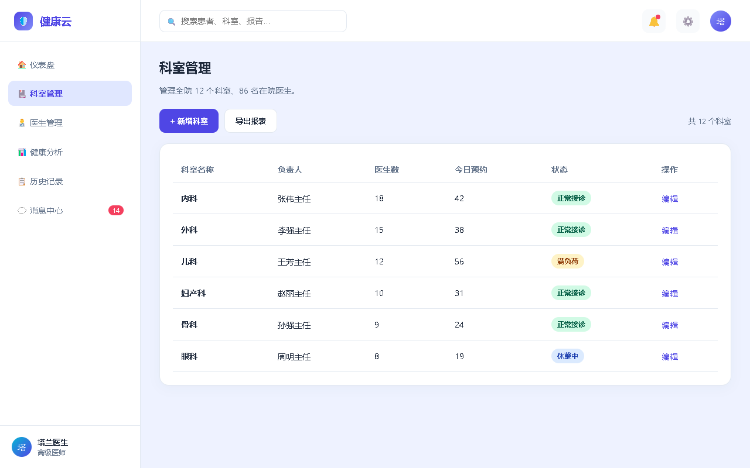750x468 pixels.
Task: Click 孙强主任 in the 负责人 column
Action: pyautogui.click(x=294, y=325)
